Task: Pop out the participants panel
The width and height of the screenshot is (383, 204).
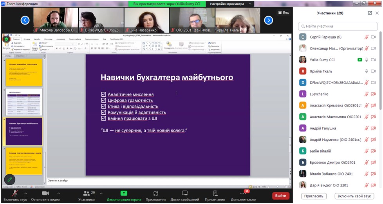Action: (x=370, y=13)
